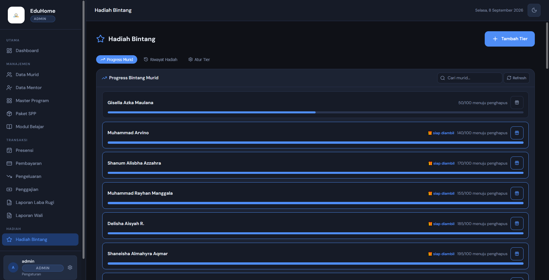Click gift icon for Muhammad Arvino
Screen dimensions: 549x280
517,133
